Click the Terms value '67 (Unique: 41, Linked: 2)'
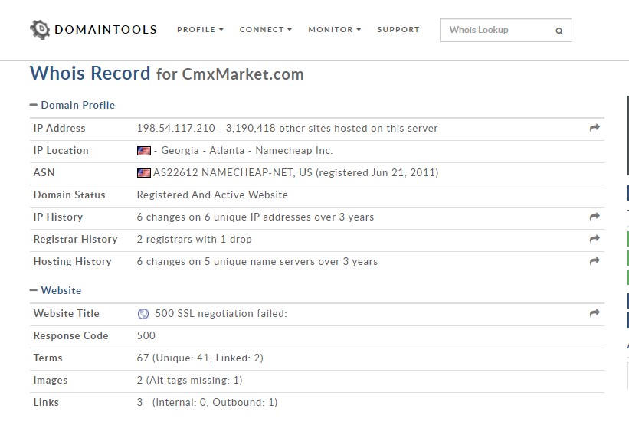The image size is (629, 425). [200, 358]
